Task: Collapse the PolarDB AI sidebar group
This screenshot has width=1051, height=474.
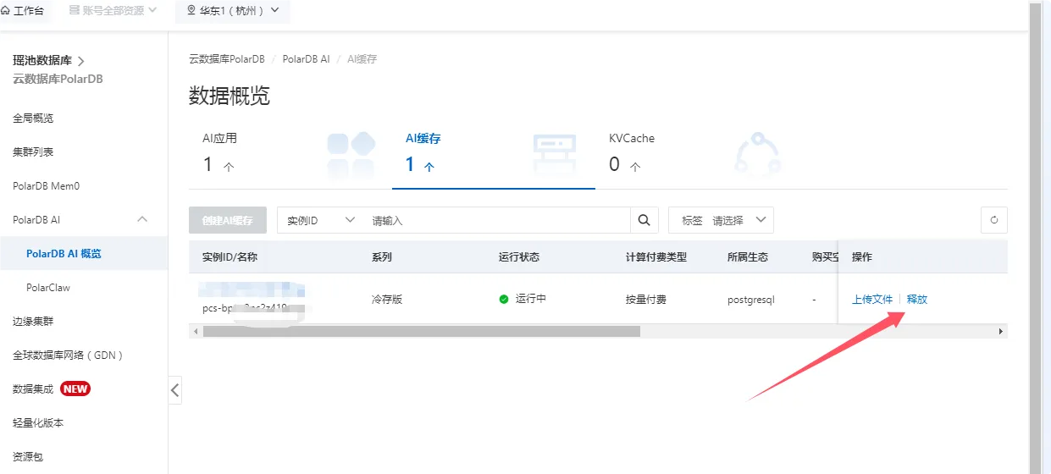Action: [x=142, y=219]
